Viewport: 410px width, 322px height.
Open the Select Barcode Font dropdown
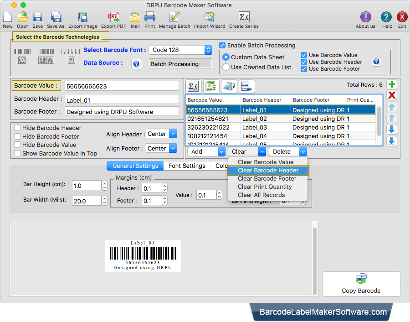click(180, 50)
